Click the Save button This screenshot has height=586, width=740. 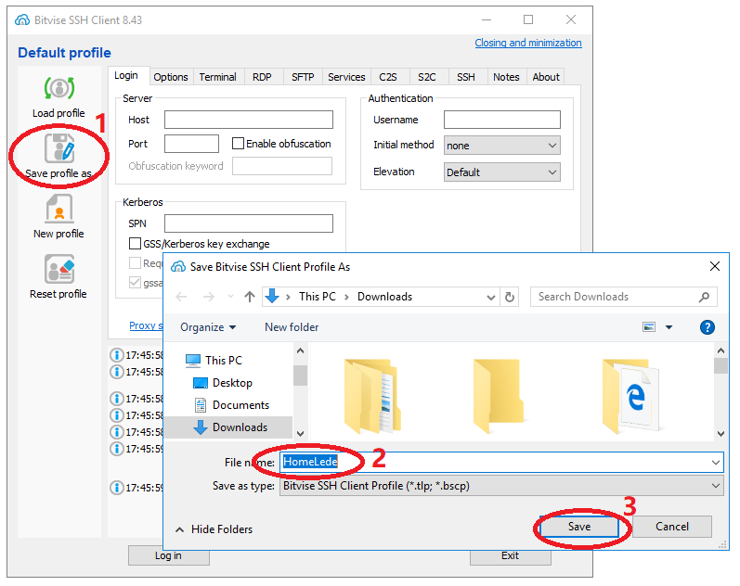click(x=579, y=527)
